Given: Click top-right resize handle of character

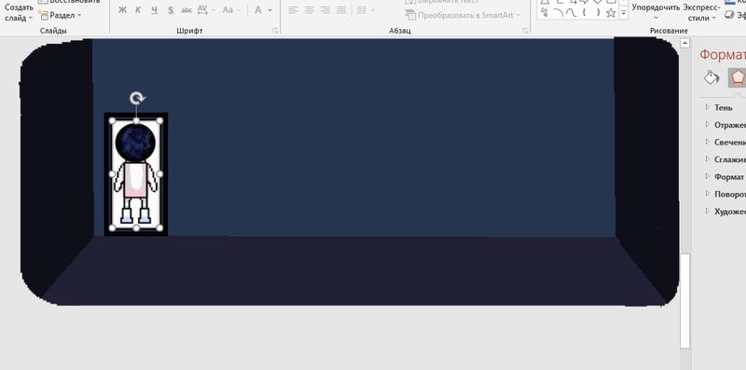Looking at the screenshot, I should [159, 121].
